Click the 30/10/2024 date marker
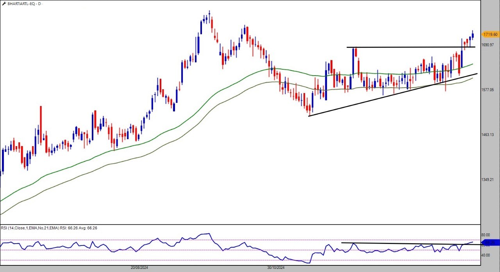Screen dimensions: 500x272 [x=276, y=268]
